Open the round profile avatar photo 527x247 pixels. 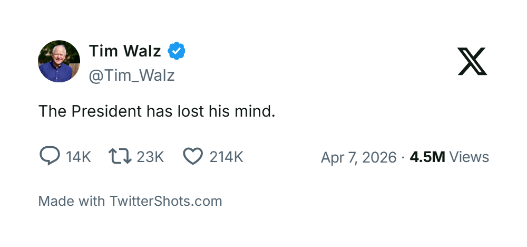(x=59, y=61)
